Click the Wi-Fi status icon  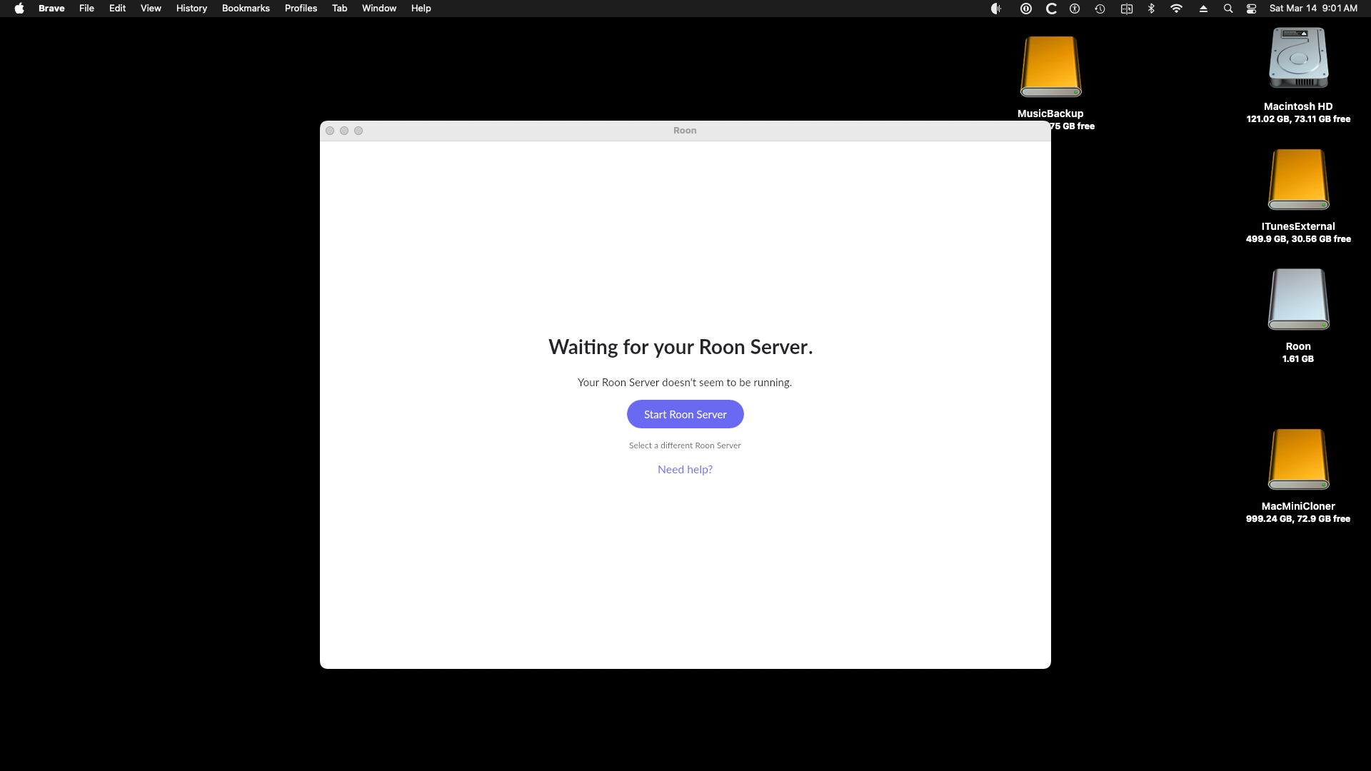point(1176,9)
